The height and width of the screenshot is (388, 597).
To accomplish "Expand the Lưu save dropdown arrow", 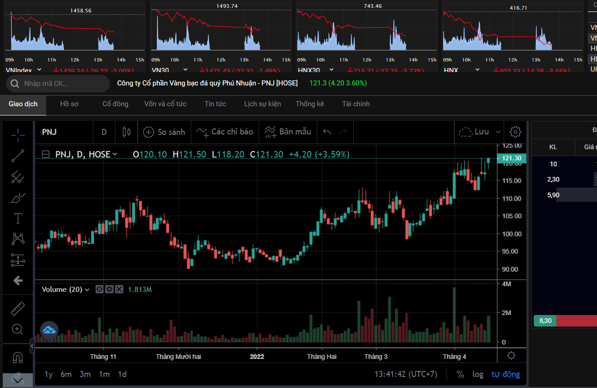I will pyautogui.click(x=498, y=132).
